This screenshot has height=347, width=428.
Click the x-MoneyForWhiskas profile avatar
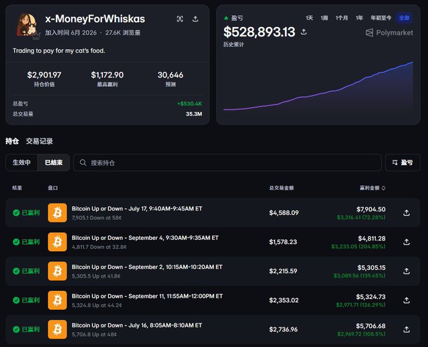[26, 25]
